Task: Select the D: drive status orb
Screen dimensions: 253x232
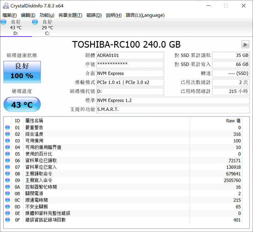Action: (3, 22)
